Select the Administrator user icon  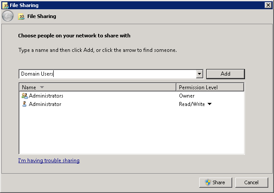(x=25, y=104)
